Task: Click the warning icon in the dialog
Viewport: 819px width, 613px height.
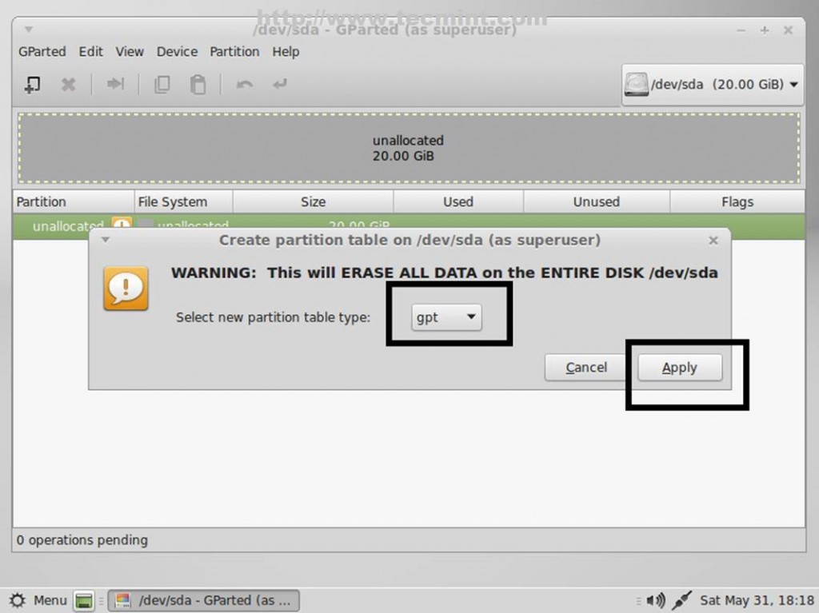Action: 124,289
